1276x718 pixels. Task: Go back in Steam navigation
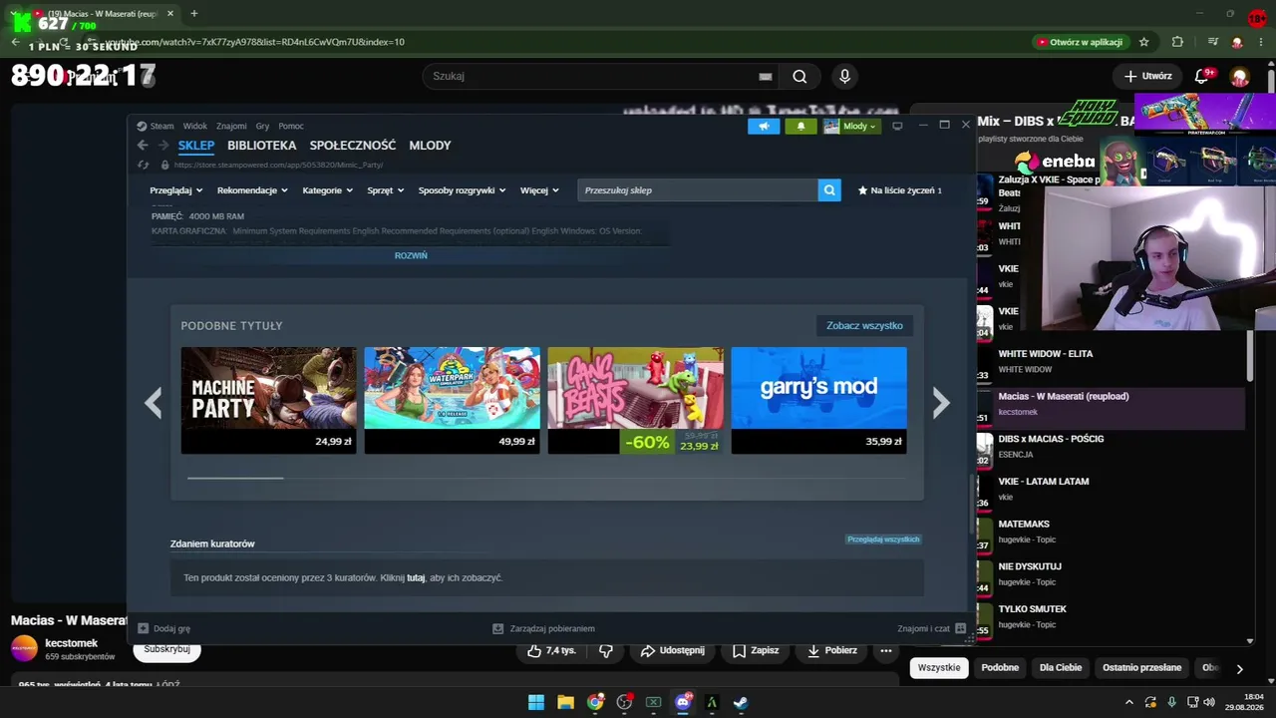pos(143,146)
